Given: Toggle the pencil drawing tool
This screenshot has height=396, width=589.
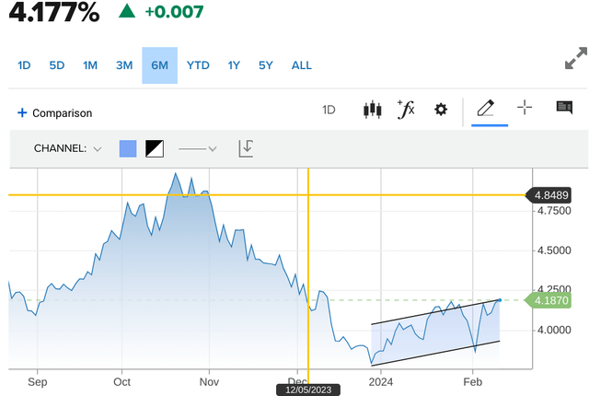Looking at the screenshot, I should tap(485, 109).
